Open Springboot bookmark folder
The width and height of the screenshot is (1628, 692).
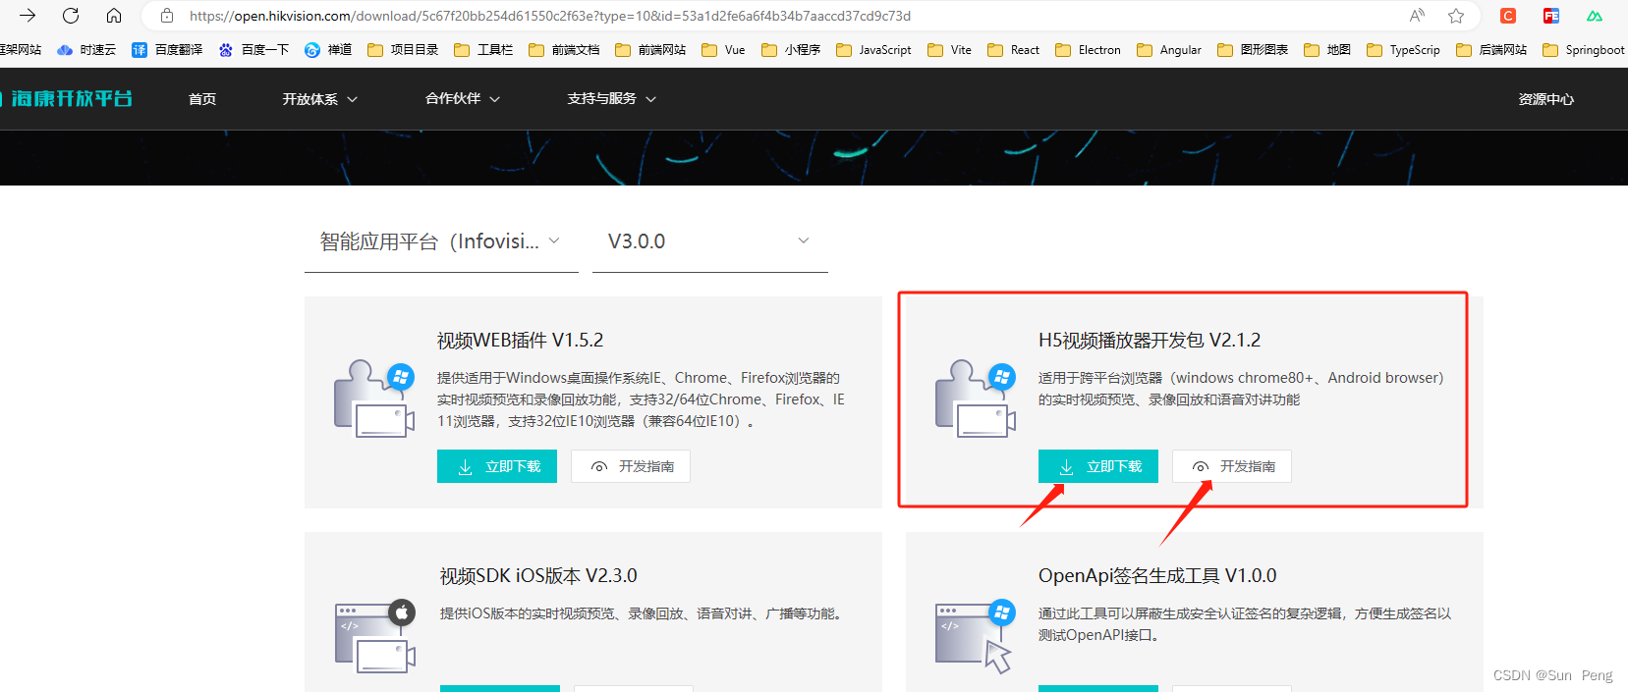(1584, 50)
